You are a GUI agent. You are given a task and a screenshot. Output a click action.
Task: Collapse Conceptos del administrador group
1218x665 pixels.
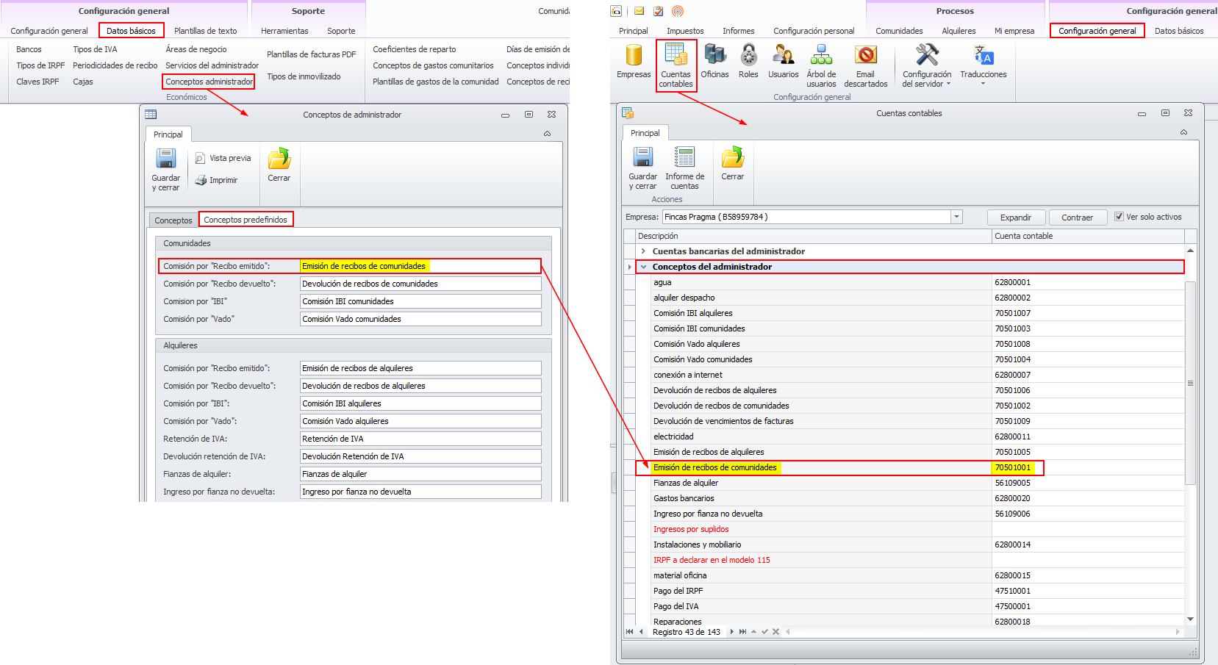click(643, 267)
